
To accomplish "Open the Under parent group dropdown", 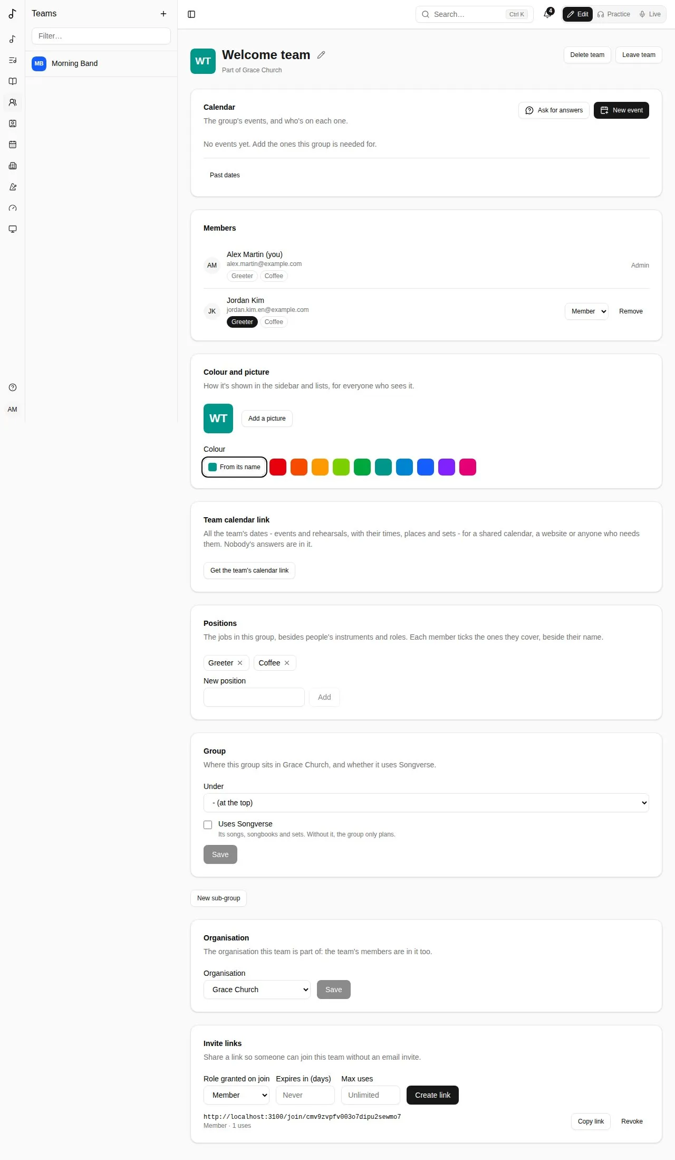I will (x=426, y=803).
